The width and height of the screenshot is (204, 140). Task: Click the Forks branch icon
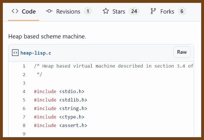click(153, 11)
